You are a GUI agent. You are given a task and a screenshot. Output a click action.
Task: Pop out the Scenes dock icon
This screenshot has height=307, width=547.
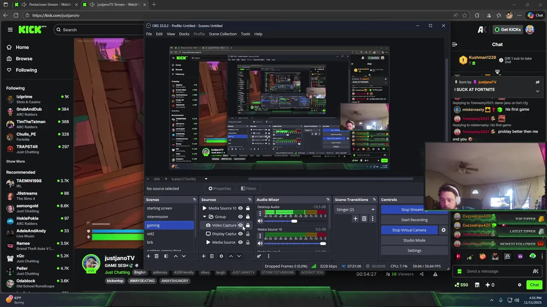pyautogui.click(x=194, y=200)
